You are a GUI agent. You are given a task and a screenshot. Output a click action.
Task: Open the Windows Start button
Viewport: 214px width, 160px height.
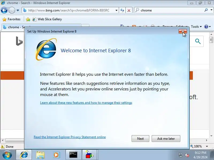click(x=7, y=155)
